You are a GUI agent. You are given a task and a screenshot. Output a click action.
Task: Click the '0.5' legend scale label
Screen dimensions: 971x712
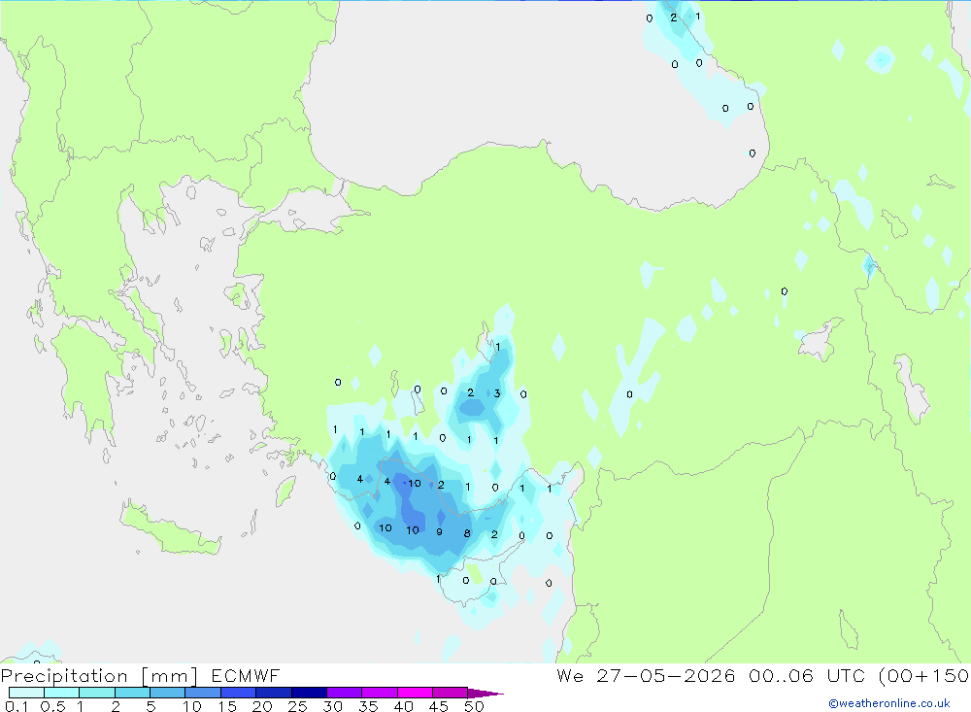click(x=52, y=706)
